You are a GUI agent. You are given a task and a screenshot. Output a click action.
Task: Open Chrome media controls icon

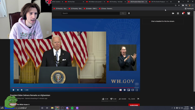pos(186,5)
